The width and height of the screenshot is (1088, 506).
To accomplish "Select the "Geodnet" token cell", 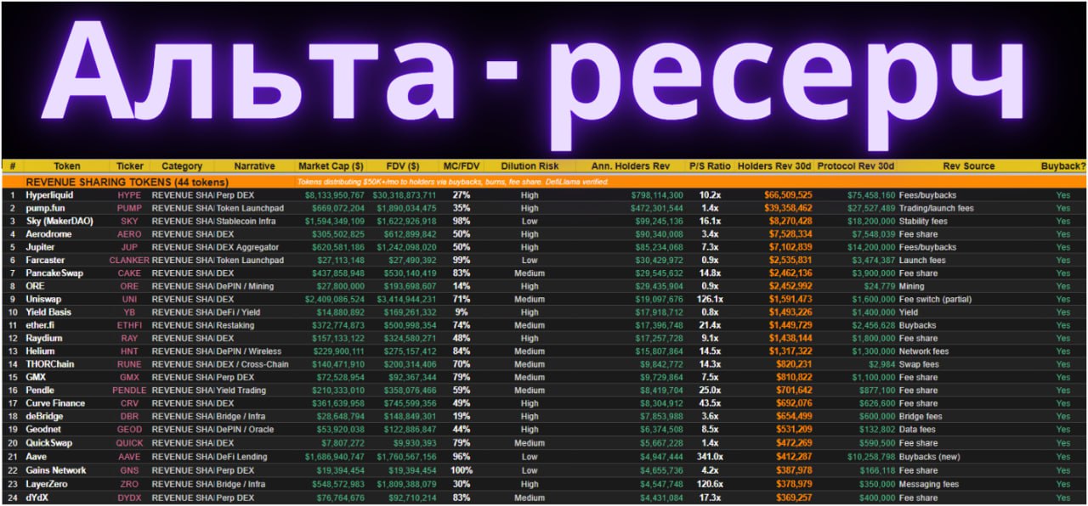I will click(44, 430).
